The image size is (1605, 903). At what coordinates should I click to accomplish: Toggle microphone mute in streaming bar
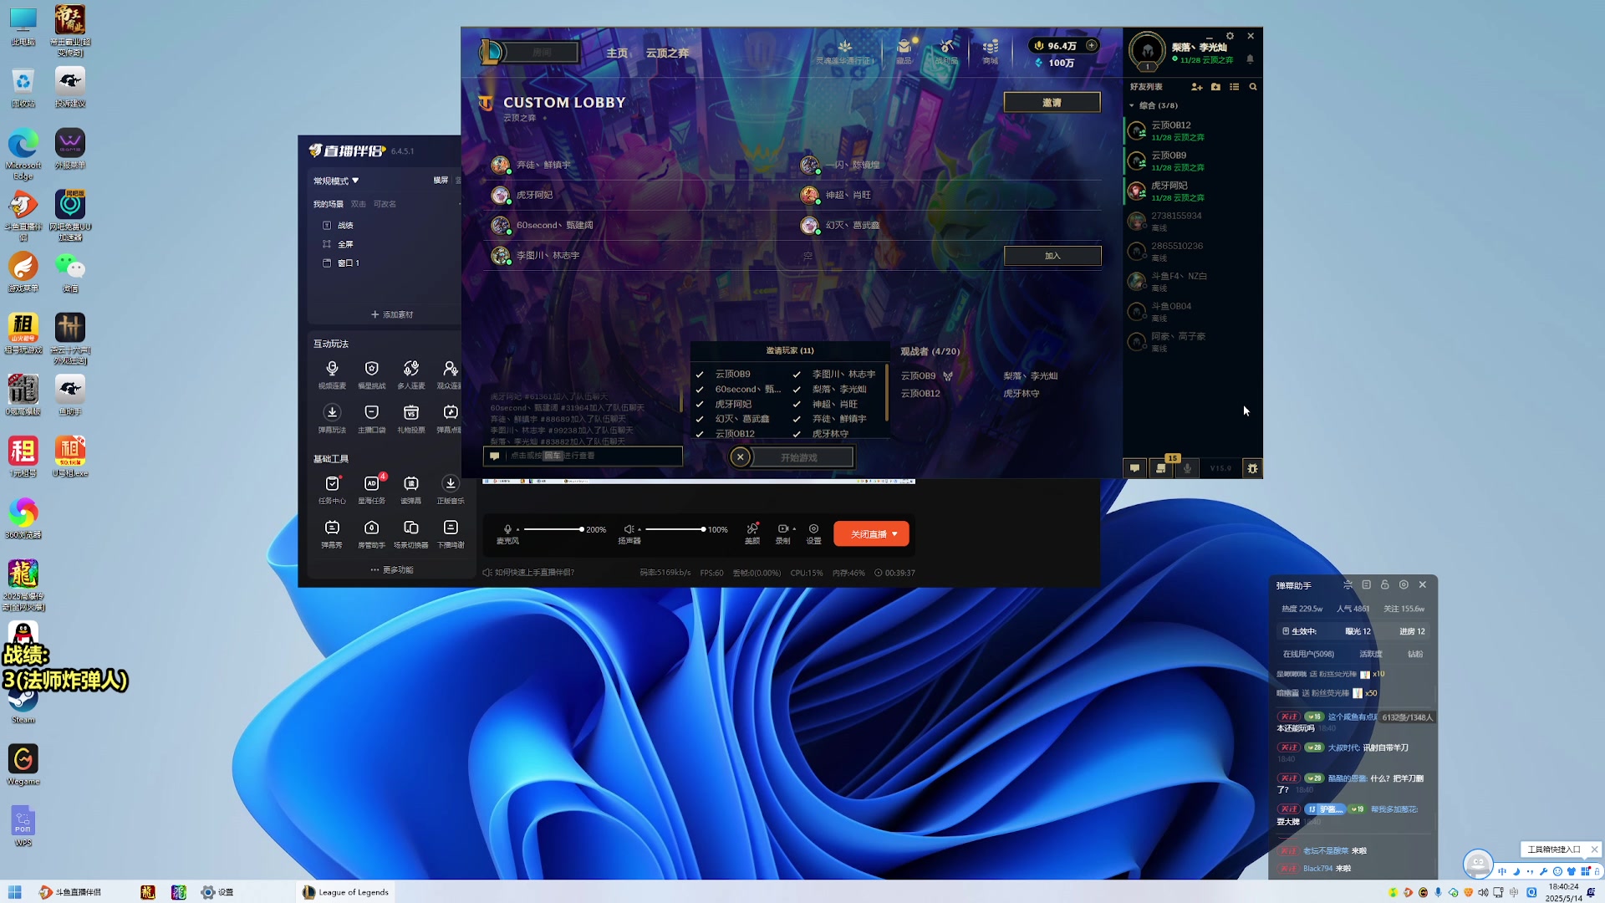[507, 529]
